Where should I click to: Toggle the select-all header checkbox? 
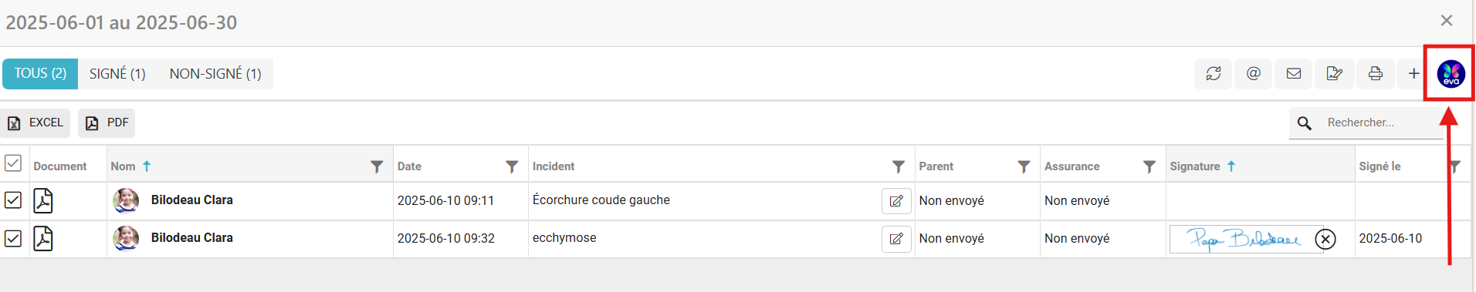13,163
